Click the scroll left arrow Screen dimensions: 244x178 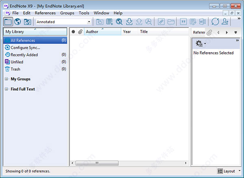tap(72, 163)
